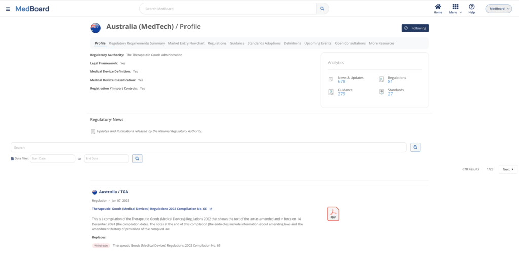Click the withdrawn Compilation No. 65 text
This screenshot has width=519, height=255.
pos(166,246)
